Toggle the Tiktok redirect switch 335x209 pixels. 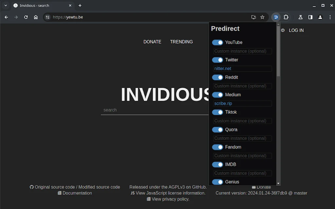217,112
